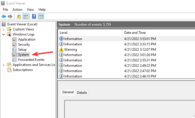Select the Warning event row icon
This screenshot has height=118, width=195.
(61, 50)
